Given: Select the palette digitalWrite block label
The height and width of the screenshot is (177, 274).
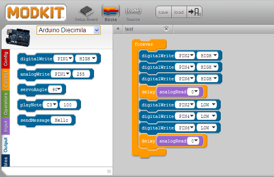Looking at the screenshot, I should pos(36,59).
